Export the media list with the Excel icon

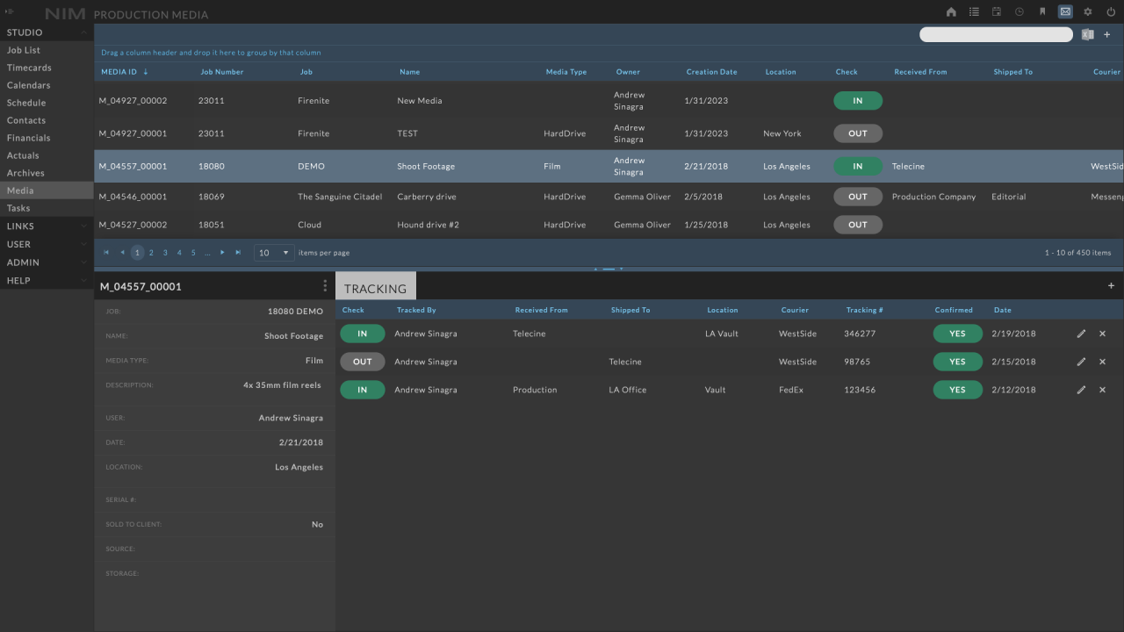(1087, 34)
